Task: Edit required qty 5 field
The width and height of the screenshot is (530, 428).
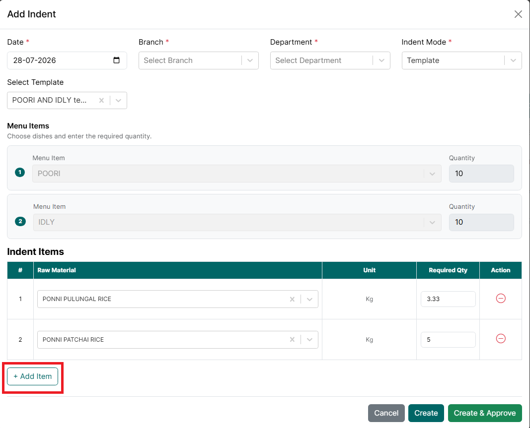Action: (x=448, y=340)
